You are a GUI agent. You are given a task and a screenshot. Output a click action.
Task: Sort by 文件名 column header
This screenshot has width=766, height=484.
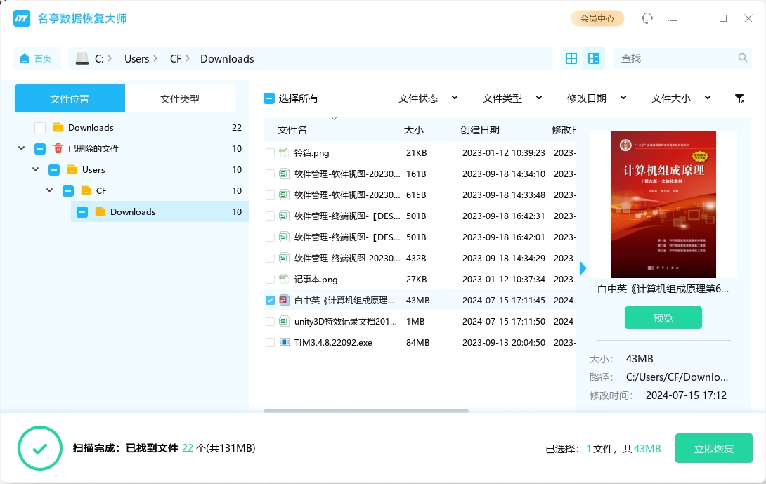point(292,130)
